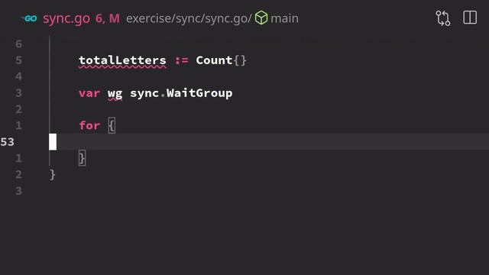This screenshot has height=275, width=489.
Task: Click the sync package name in code
Action: 144,93
